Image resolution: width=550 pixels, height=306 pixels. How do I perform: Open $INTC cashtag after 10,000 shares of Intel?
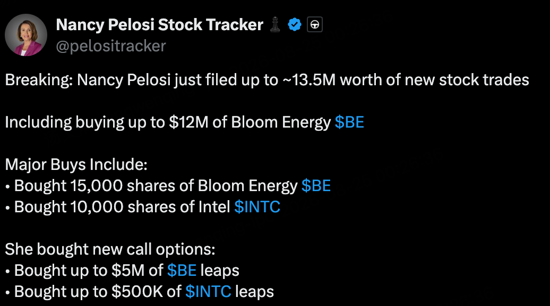[x=257, y=206]
